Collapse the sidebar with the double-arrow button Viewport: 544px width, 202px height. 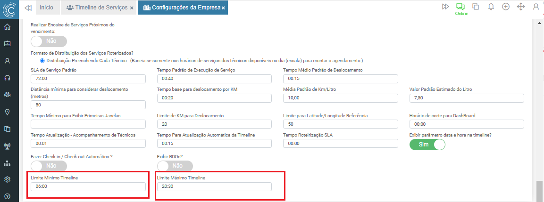click(28, 8)
